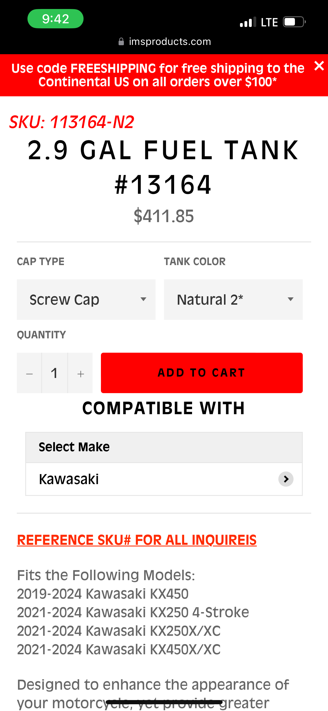Screen dimensions: 328x711
Task: Open the Natural 2 tank color dropdown
Action: coord(233,299)
